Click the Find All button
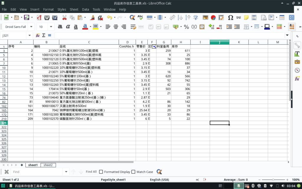This screenshot has height=189, width=302. 91,172
